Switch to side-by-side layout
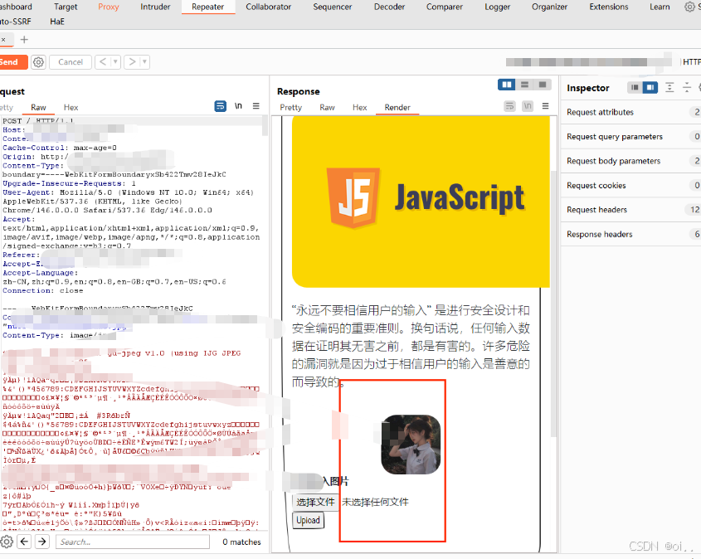The width and height of the screenshot is (701, 559). click(x=507, y=85)
